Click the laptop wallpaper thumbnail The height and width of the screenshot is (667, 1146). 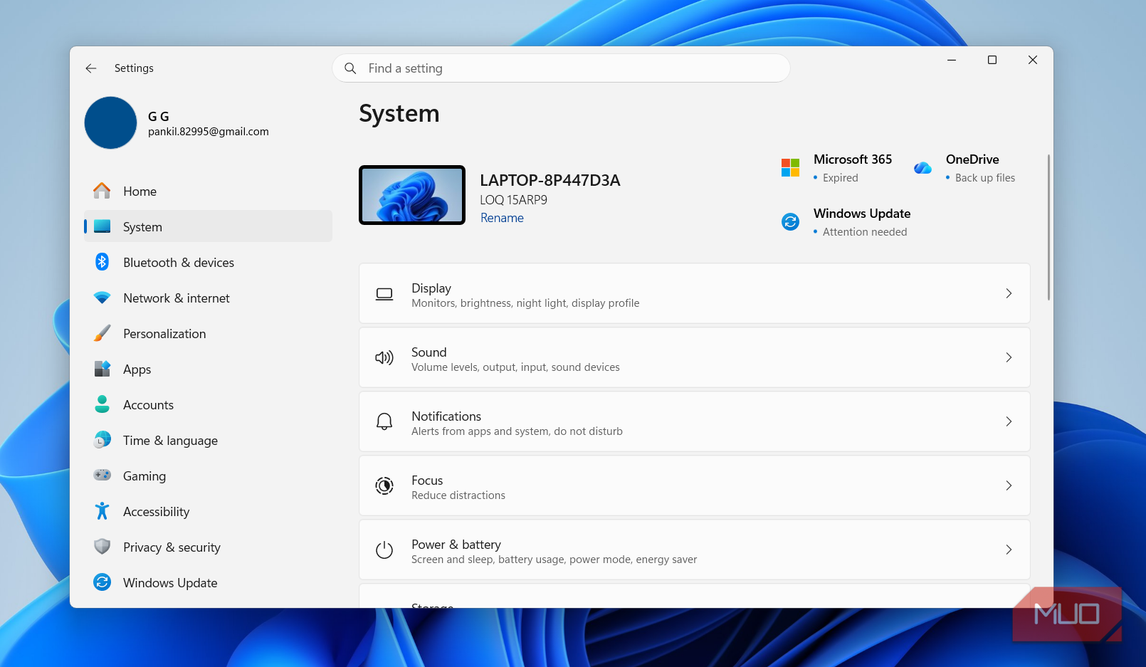412,195
